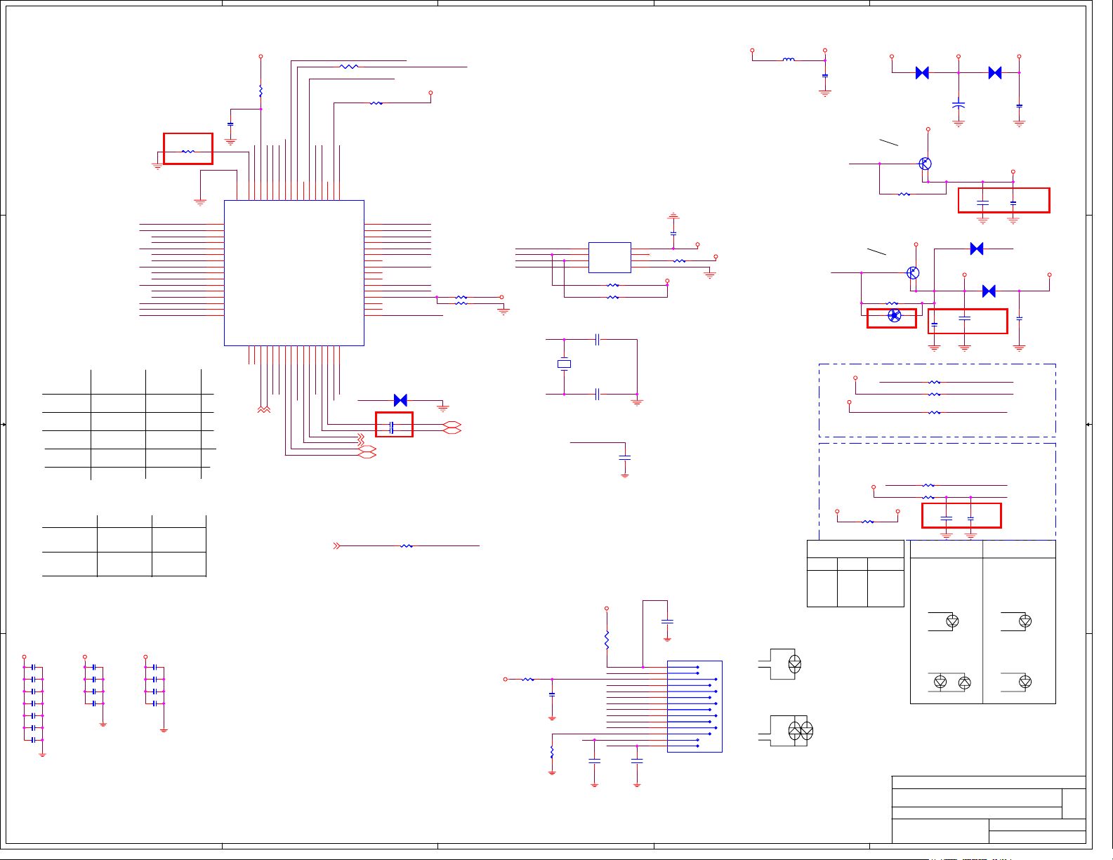Click the ground symbol of the crystal circuit
The width and height of the screenshot is (1113, 860).
[x=637, y=402]
